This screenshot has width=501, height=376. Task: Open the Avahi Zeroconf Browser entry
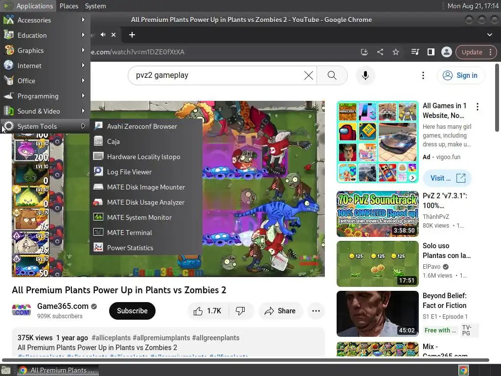[x=146, y=126]
